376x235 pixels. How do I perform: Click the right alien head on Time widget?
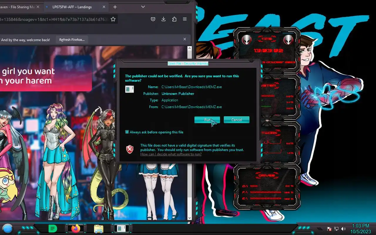pos(288,40)
